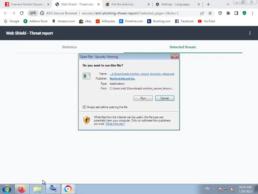
Task: Open the Google bookmark
Action: pos(12,21)
